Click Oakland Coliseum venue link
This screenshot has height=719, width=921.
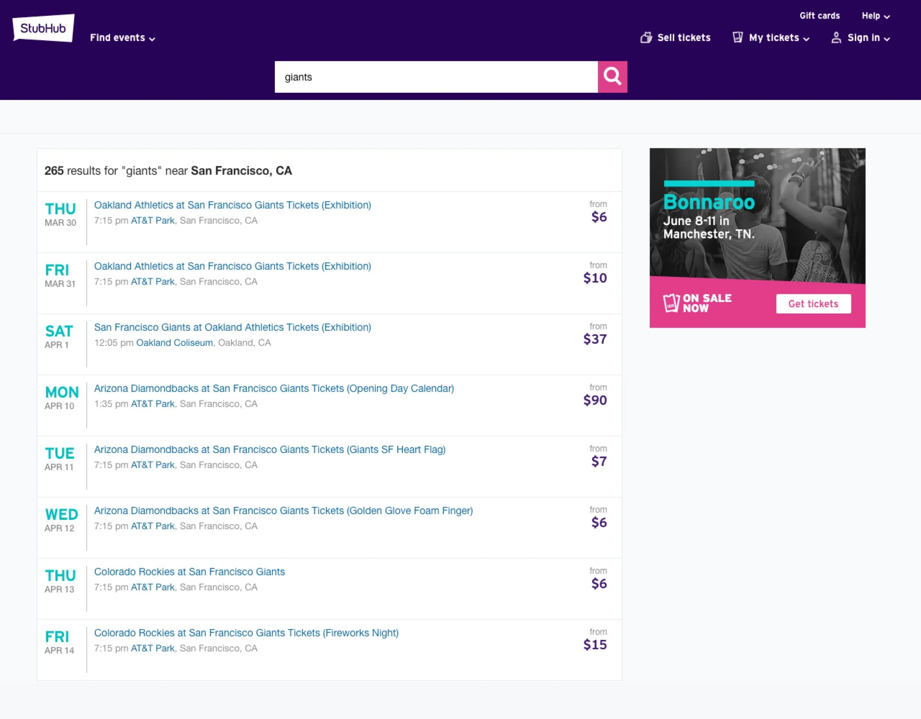(x=174, y=343)
